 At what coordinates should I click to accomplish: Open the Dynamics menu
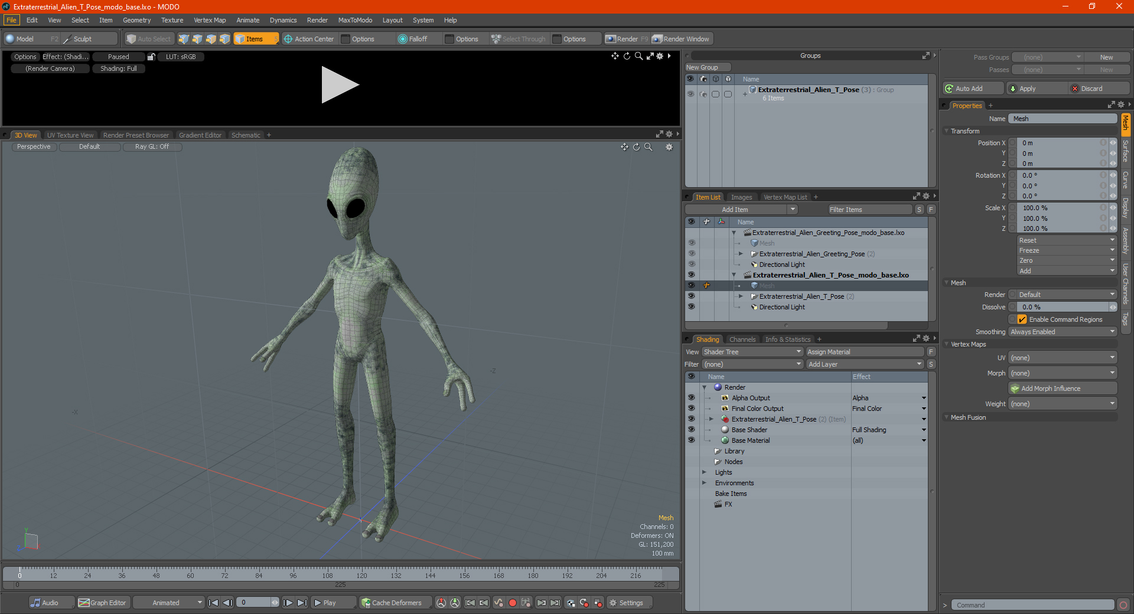[x=283, y=20]
